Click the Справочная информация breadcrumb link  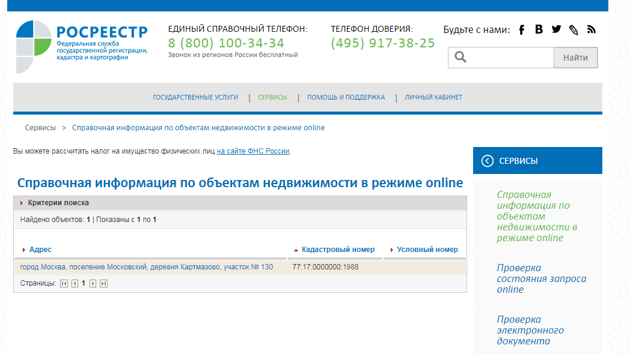198,127
